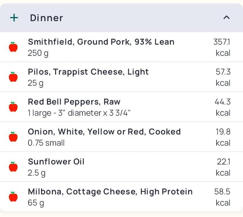
Task: Tap apple icon beside Onion entry
Action: (13, 137)
